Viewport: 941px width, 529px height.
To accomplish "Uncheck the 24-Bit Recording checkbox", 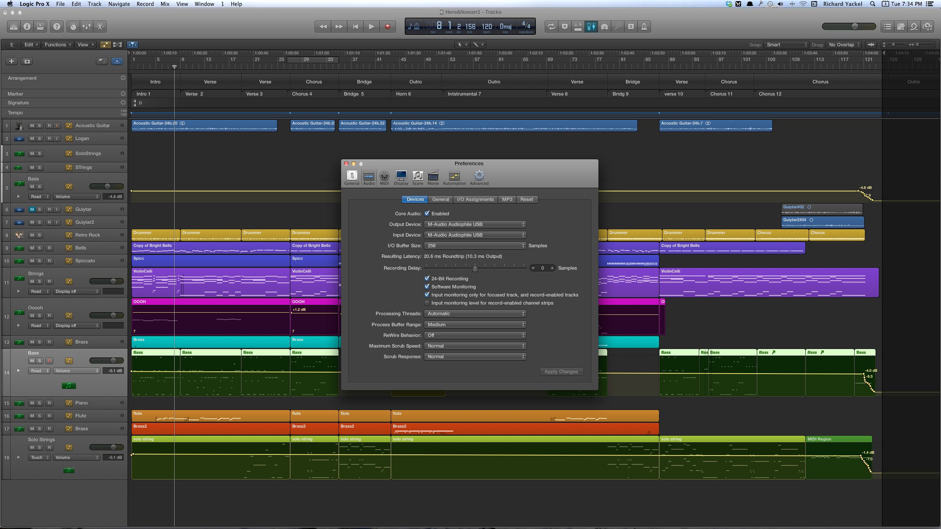I will (x=427, y=278).
